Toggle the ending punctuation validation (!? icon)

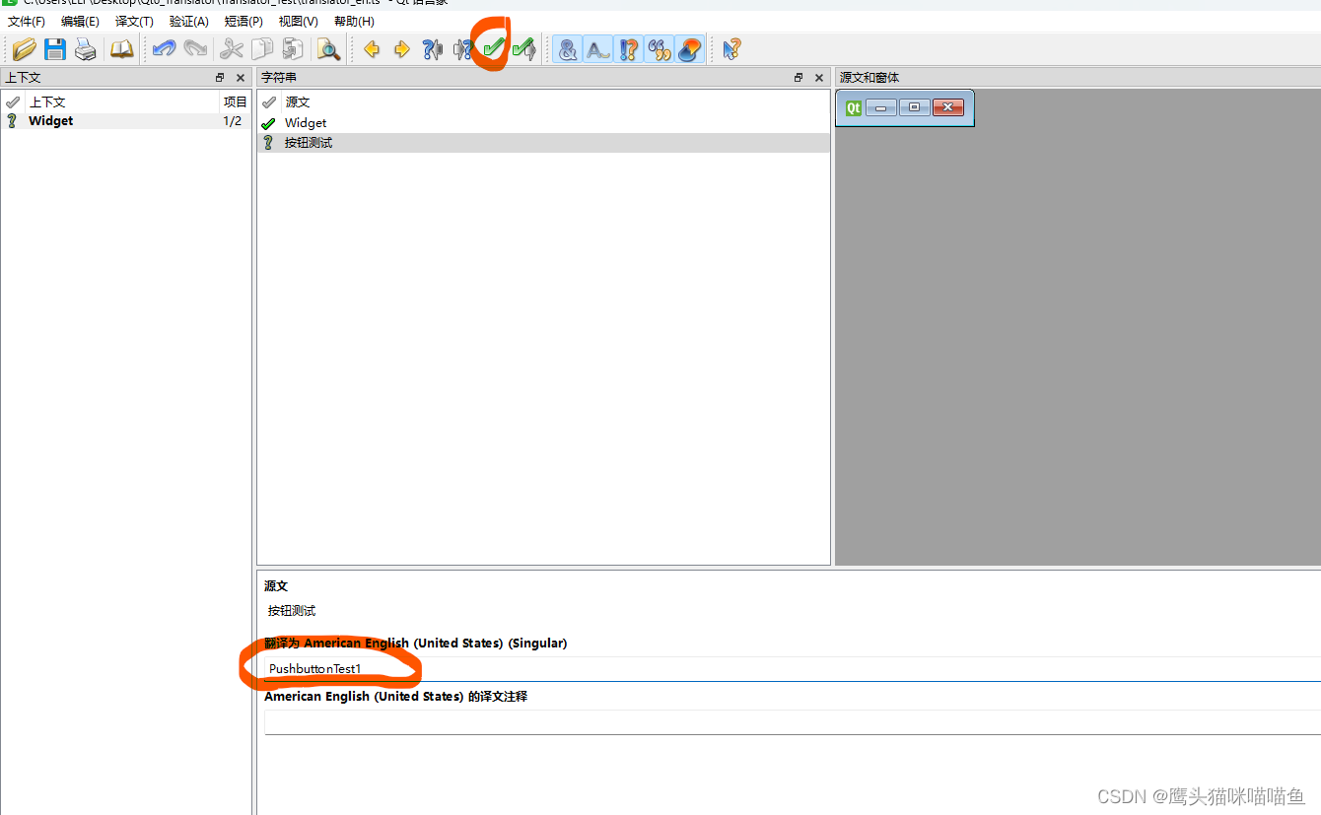pos(629,49)
